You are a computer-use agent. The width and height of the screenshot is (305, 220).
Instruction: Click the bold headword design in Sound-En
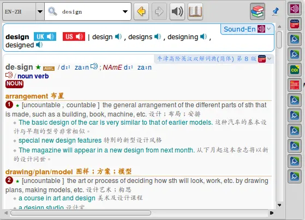17,36
